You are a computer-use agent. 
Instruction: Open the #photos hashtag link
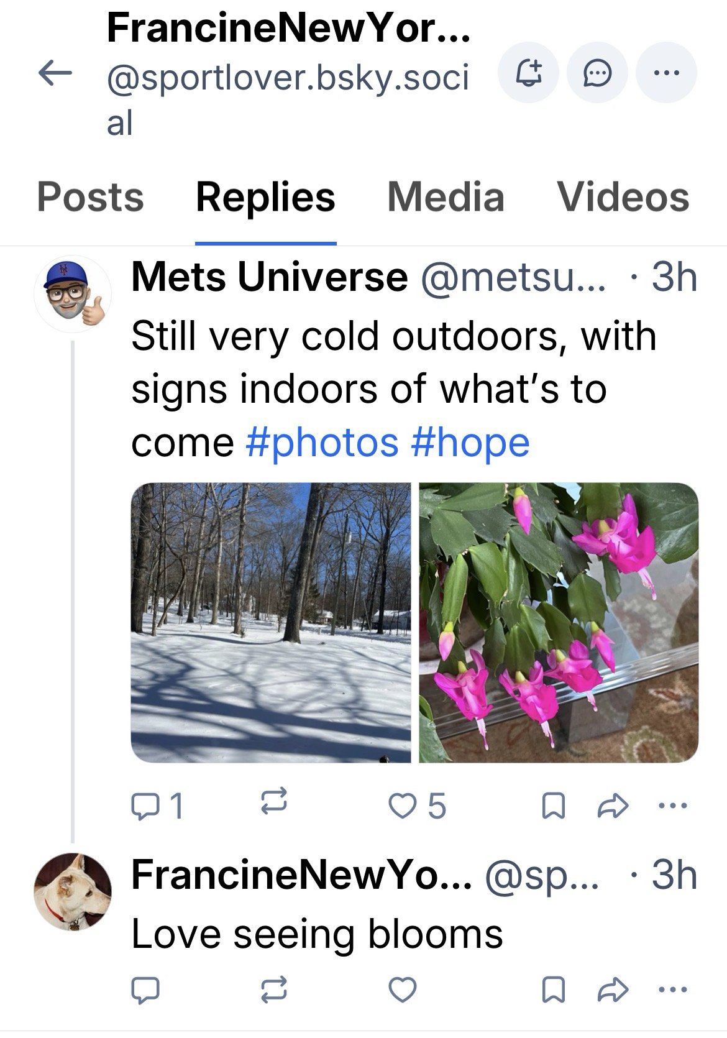[322, 443]
